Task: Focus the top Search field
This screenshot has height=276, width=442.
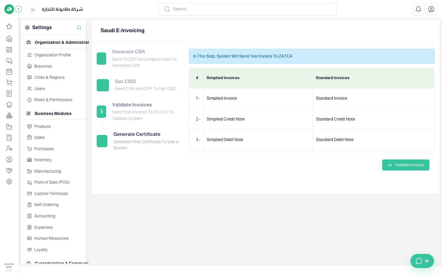Action: tap(248, 9)
